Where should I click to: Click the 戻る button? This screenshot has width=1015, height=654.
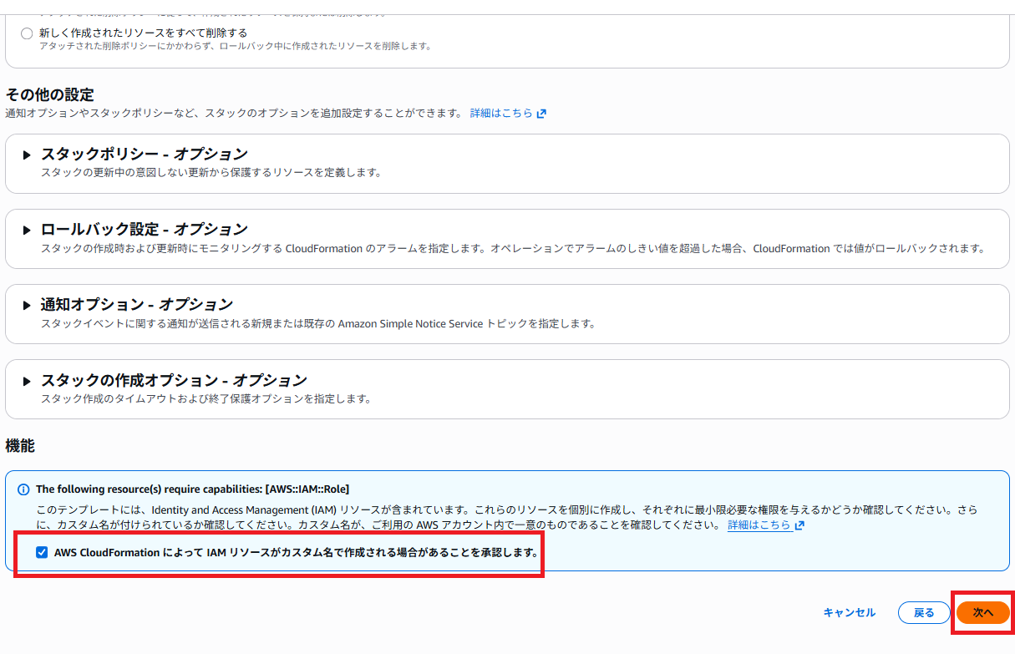tap(924, 612)
